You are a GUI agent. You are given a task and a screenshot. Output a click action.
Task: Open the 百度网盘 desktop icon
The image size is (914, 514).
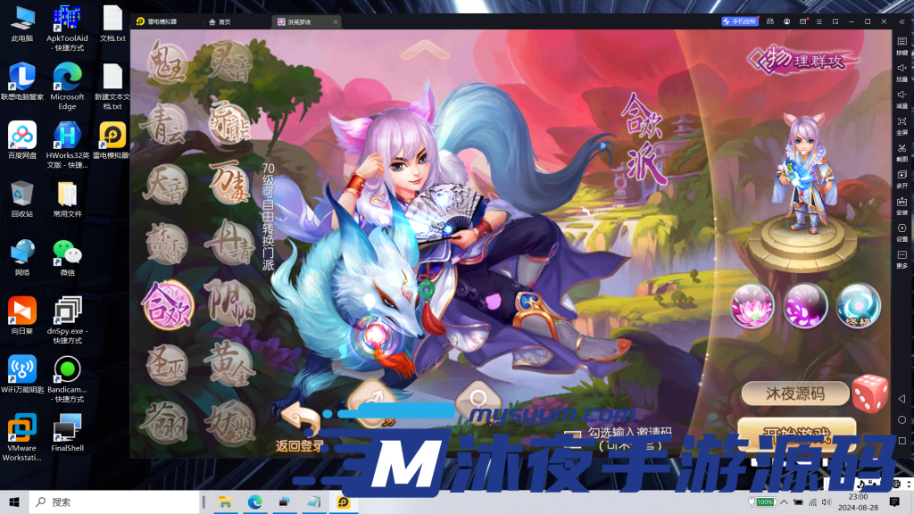point(22,140)
